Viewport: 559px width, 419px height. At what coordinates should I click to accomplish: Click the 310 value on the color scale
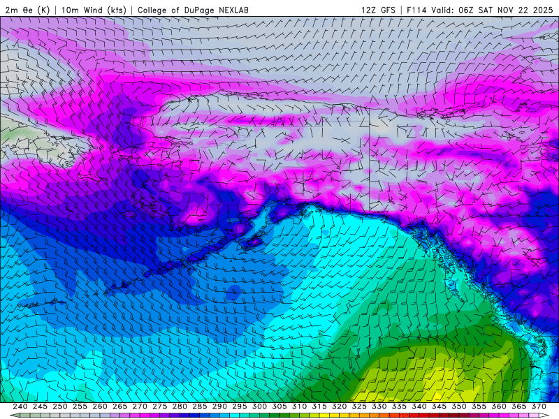300,406
